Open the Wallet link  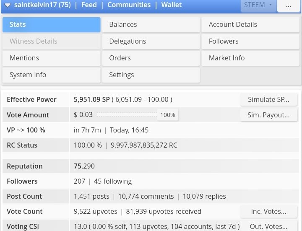coord(172,5)
